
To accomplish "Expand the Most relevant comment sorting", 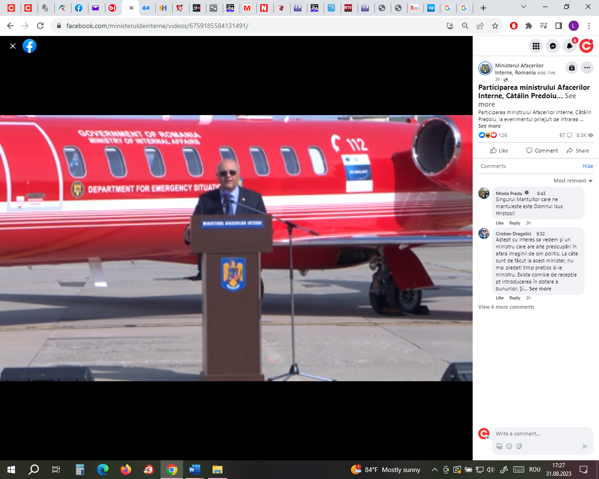I will [573, 181].
